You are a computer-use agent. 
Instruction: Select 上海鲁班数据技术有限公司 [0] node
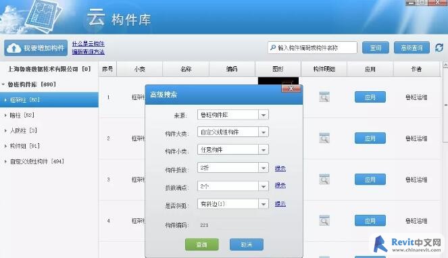tap(49, 69)
